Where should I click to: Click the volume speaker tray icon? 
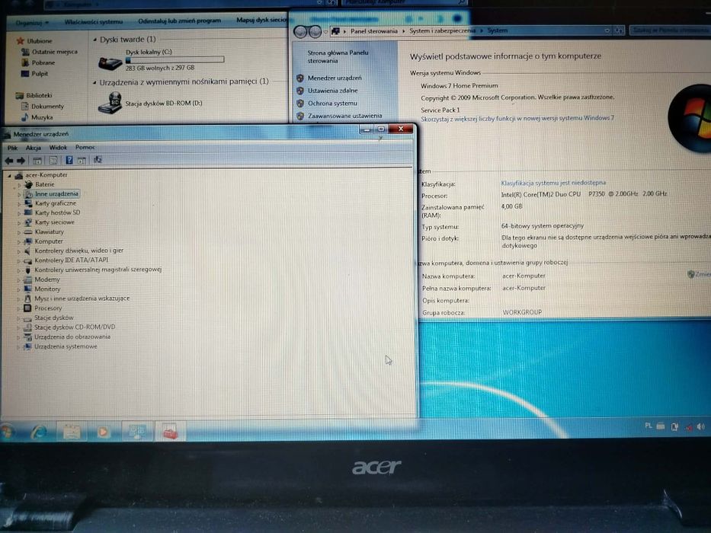pyautogui.click(x=700, y=426)
